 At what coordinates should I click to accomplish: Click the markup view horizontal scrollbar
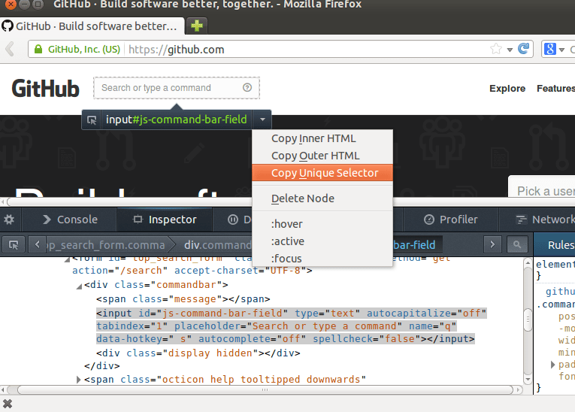coord(265,389)
